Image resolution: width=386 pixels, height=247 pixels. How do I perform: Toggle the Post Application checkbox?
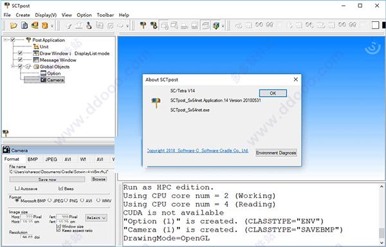[13, 40]
